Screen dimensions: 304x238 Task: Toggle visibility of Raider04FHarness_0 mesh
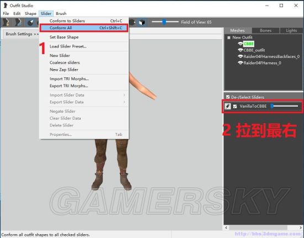click(240, 63)
